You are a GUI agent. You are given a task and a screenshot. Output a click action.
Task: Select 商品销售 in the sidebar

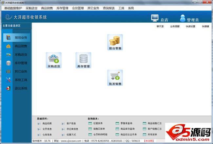click(17, 46)
